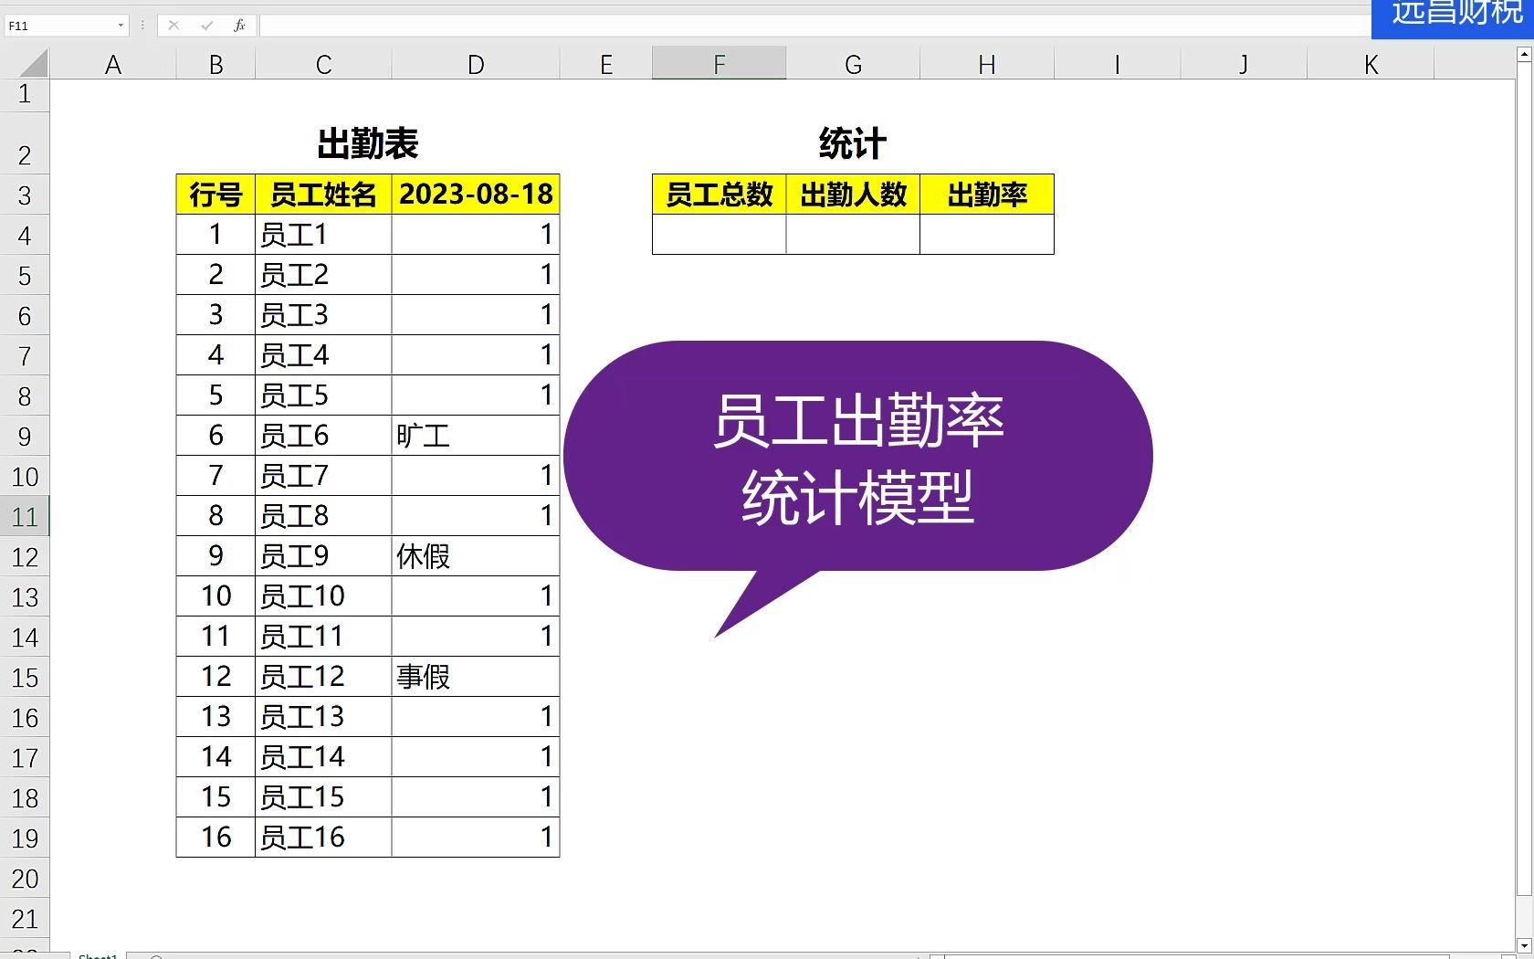The height and width of the screenshot is (959, 1534).
Task: Select empty cell under 员工总数
Action: click(720, 235)
